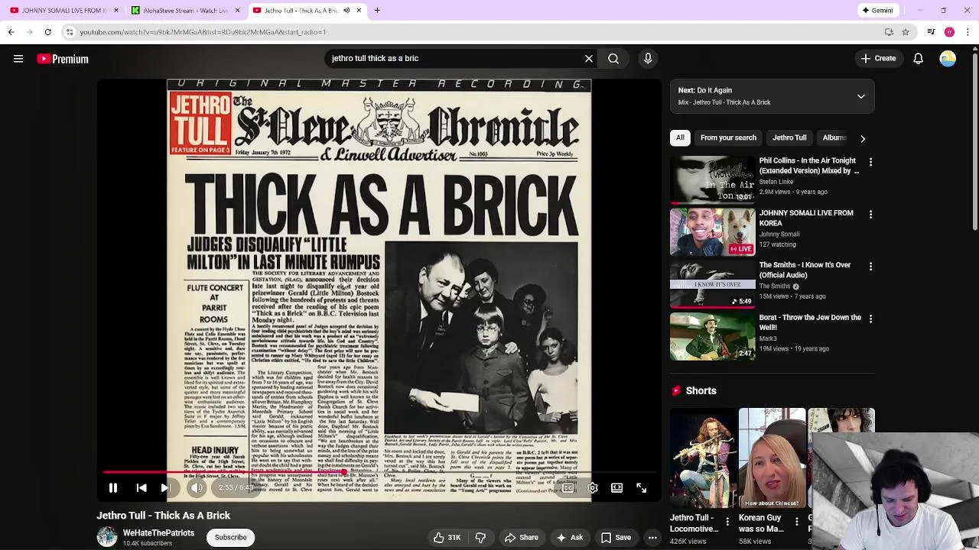The width and height of the screenshot is (979, 550).
Task: Open the Korean Guy short
Action: tap(772, 458)
